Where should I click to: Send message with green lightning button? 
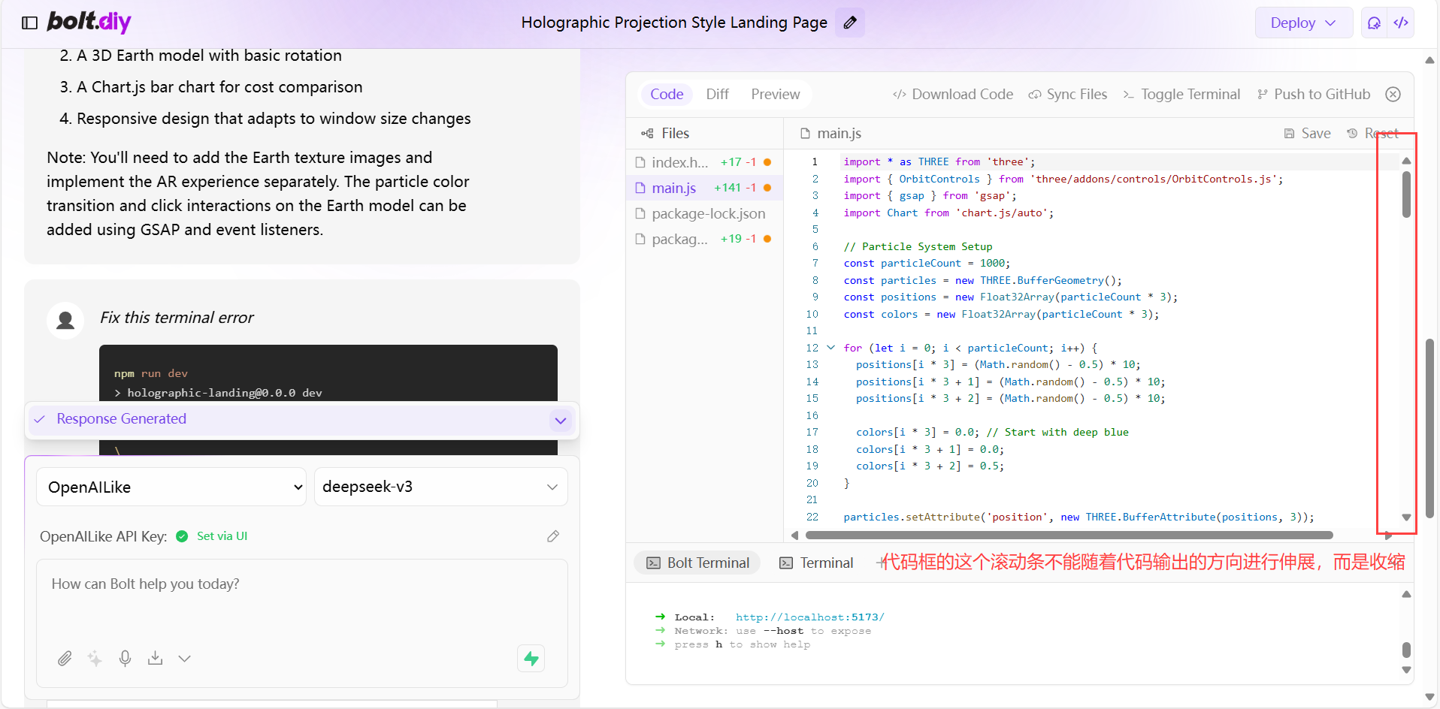pyautogui.click(x=531, y=659)
